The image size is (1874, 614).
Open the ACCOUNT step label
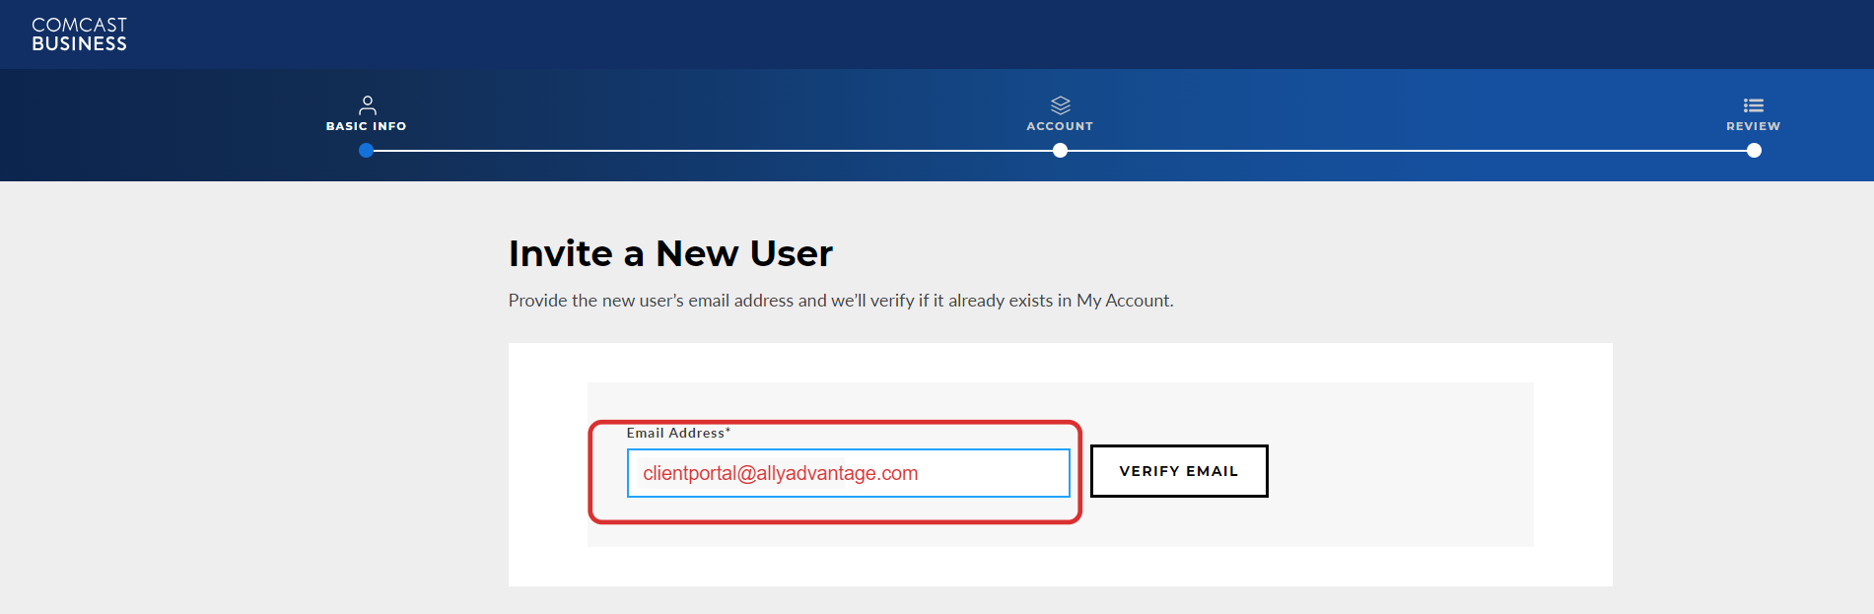point(1060,126)
